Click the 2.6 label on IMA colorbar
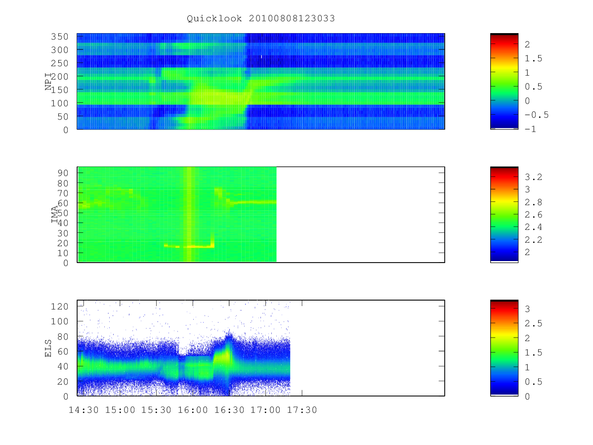This screenshot has width=593, height=445. [535, 215]
